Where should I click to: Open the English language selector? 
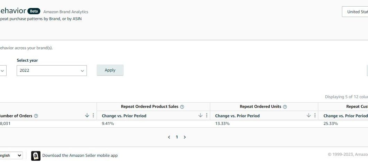[x=10, y=155]
